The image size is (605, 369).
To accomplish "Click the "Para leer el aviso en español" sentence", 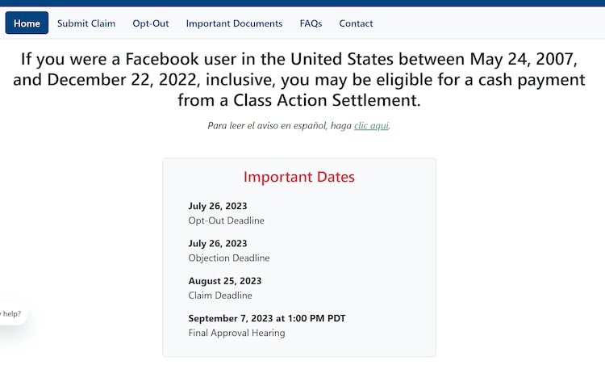I will [x=278, y=126].
